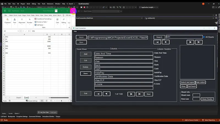Stop debugging with the red square

click(84, 7)
